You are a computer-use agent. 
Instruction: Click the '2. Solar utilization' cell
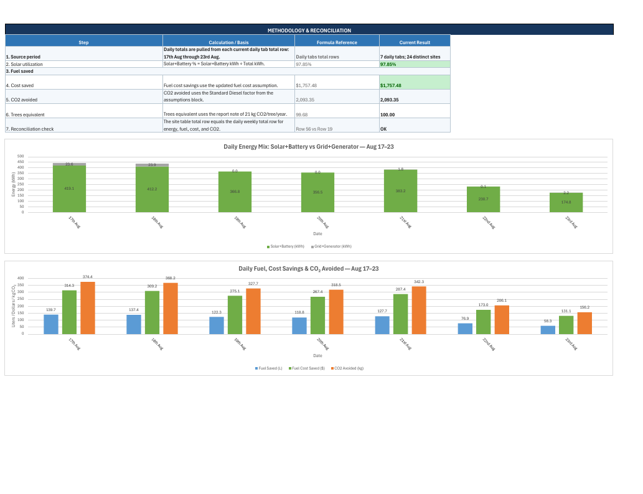(x=83, y=64)
